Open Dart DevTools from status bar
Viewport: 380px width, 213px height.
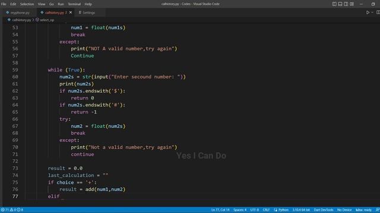click(x=324, y=210)
